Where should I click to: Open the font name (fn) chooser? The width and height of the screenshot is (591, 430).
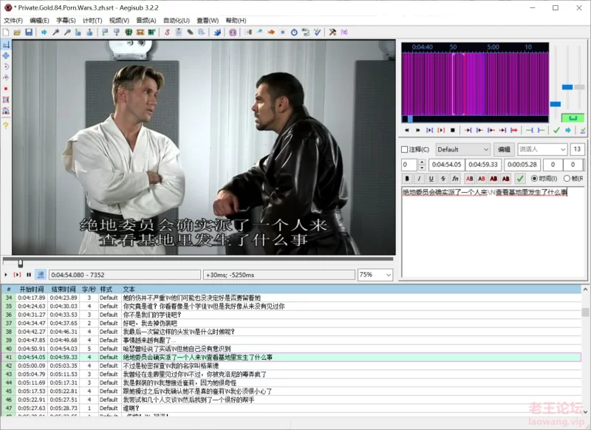[455, 178]
